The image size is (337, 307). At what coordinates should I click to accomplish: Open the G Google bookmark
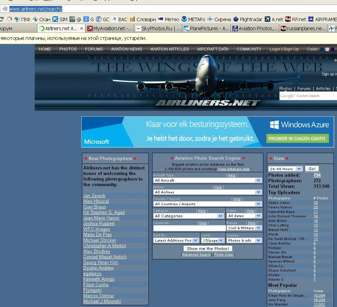89,19
